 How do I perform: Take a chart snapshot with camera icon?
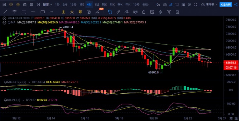click(165, 4)
